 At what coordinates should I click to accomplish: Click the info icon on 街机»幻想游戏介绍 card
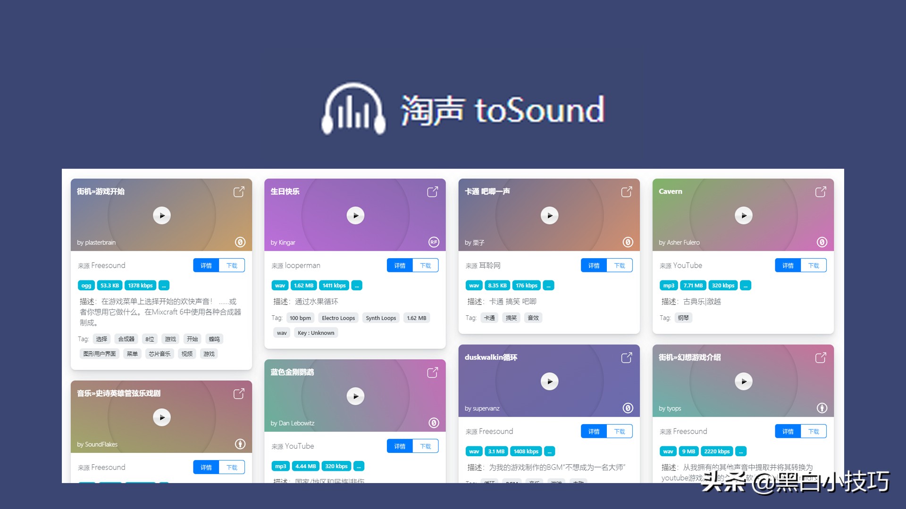[x=822, y=408]
